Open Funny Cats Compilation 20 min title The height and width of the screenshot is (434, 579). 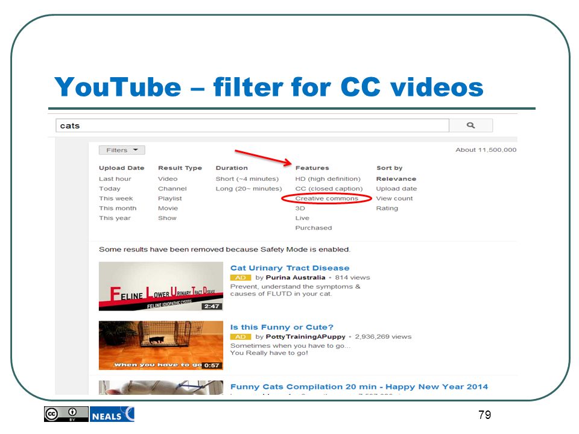point(359,387)
